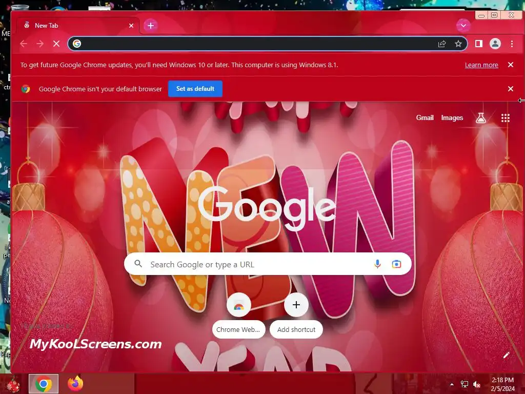
Task: Bookmark this tab with the star icon
Action: pos(458,44)
